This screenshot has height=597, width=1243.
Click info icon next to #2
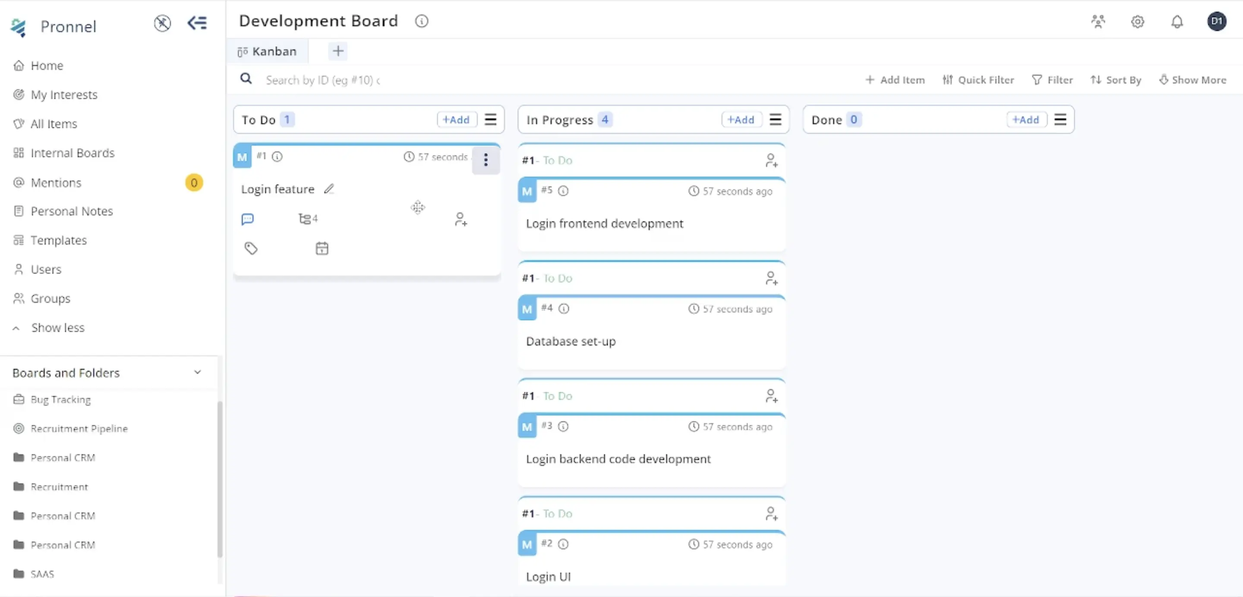point(563,544)
